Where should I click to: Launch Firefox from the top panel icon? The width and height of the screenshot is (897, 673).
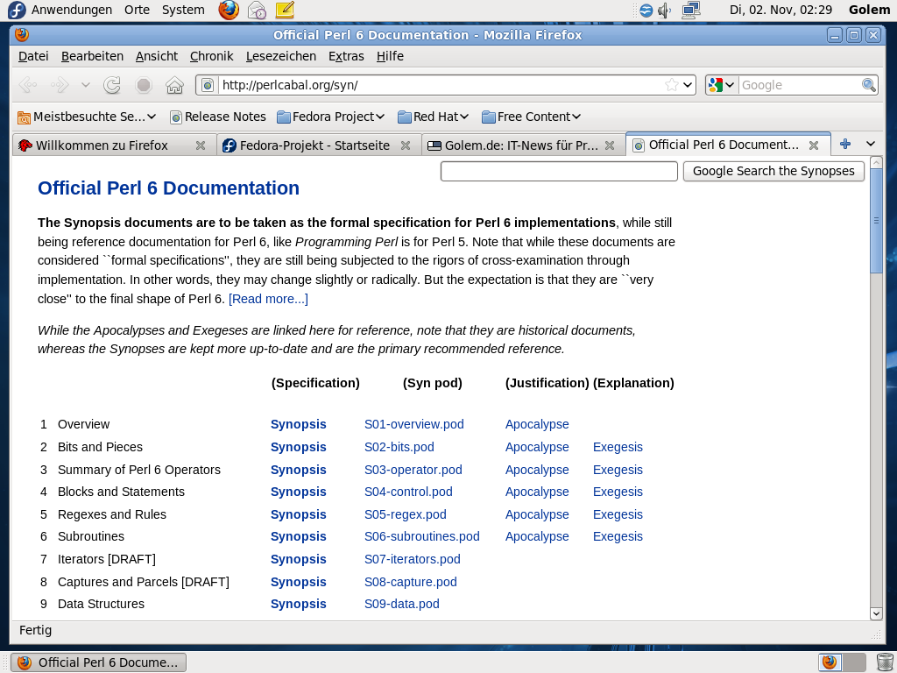229,11
